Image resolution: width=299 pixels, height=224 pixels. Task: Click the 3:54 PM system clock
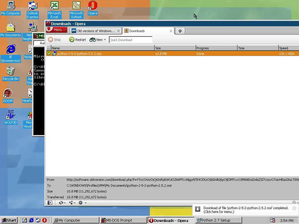point(287,220)
